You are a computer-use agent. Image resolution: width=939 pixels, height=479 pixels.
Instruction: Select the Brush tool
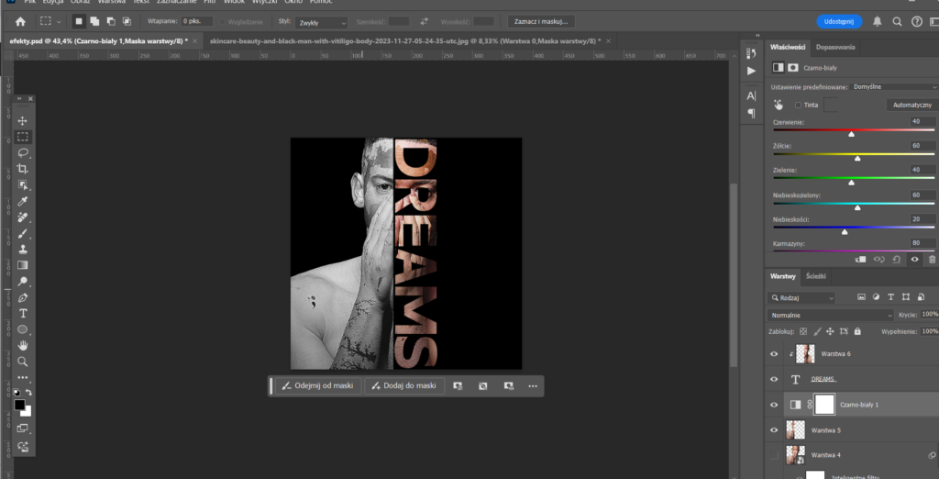pyautogui.click(x=23, y=233)
